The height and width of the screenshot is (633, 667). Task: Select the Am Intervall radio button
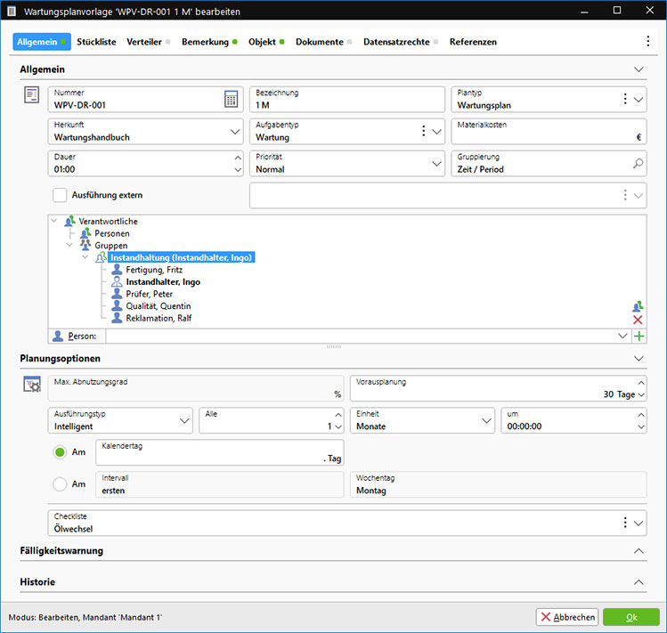pyautogui.click(x=61, y=484)
